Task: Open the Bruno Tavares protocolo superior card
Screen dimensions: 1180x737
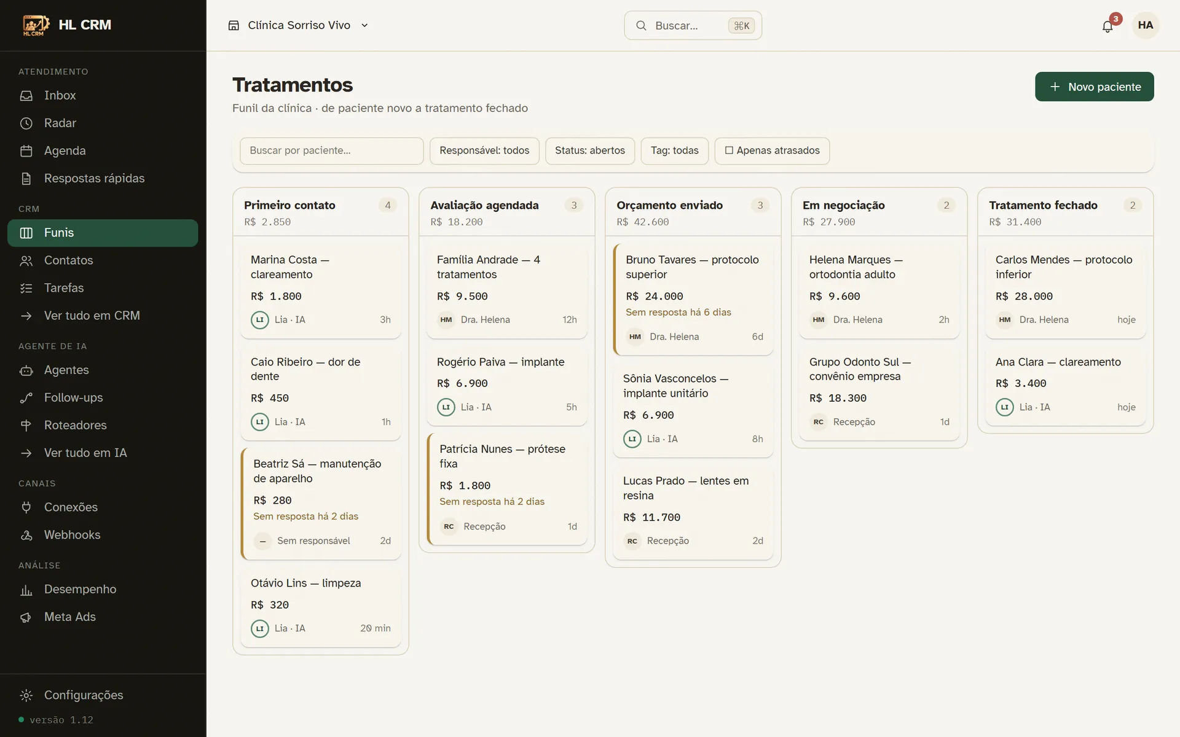Action: click(x=693, y=299)
